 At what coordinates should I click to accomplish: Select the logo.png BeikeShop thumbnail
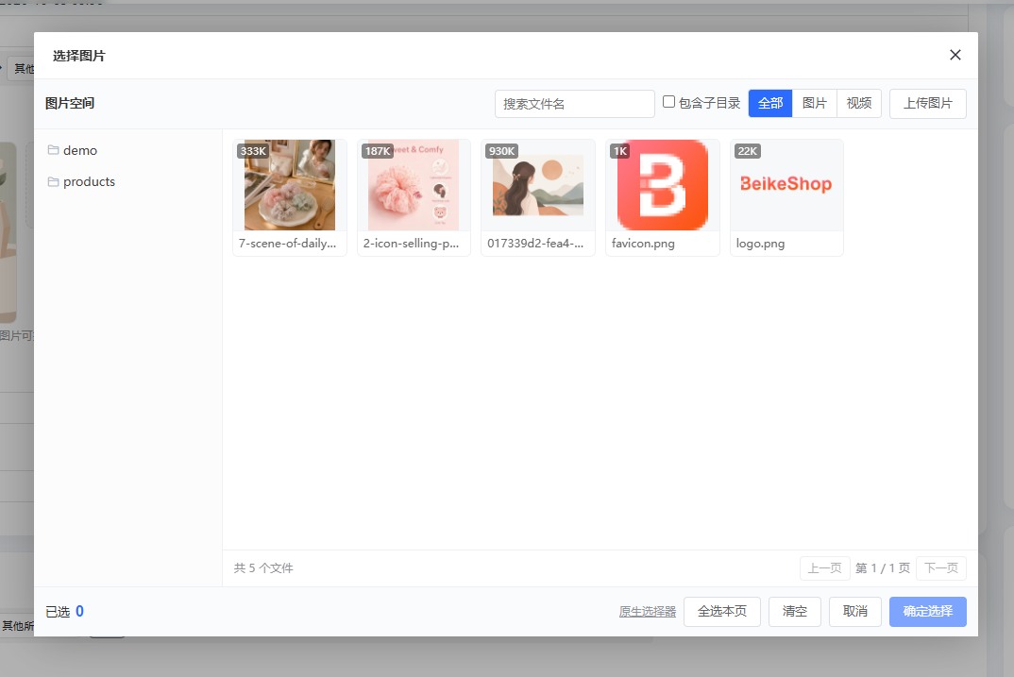[x=786, y=184]
